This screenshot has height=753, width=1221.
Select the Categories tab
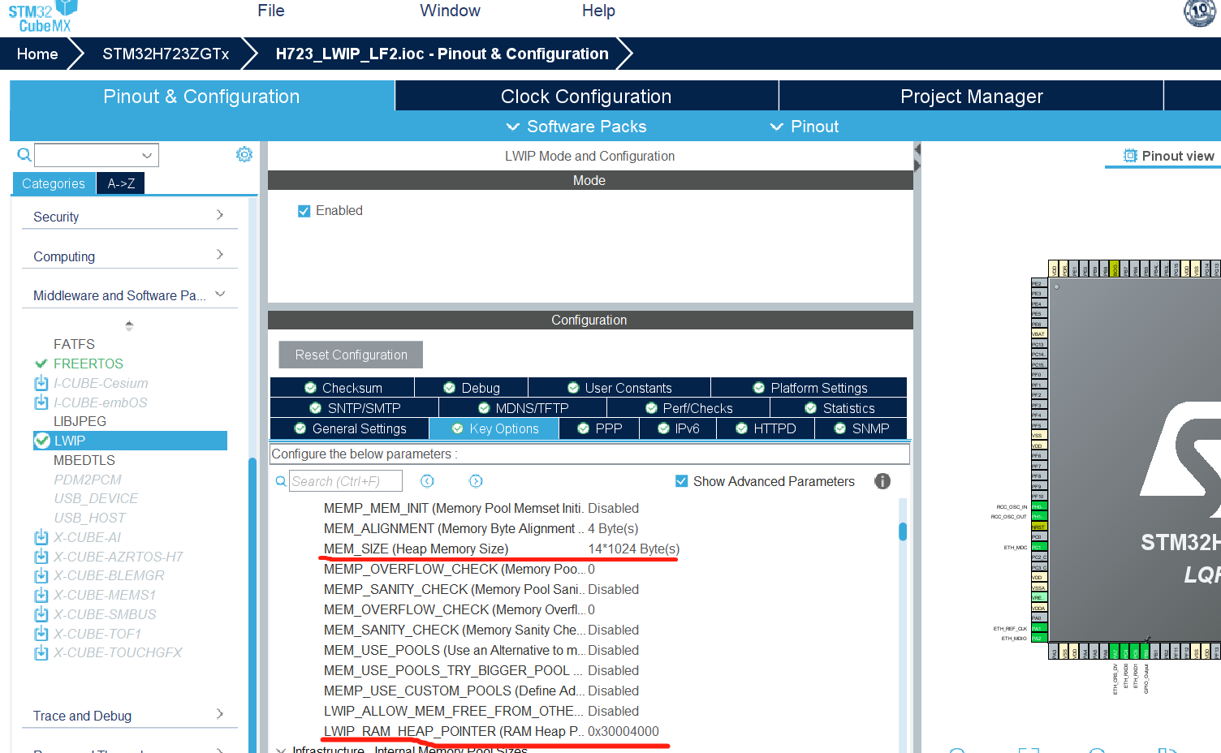click(x=54, y=183)
